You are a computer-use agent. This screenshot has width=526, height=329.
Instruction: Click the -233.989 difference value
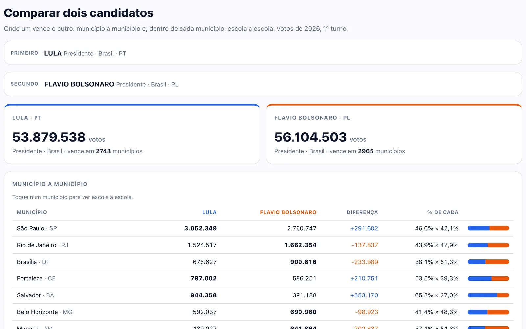coord(365,262)
